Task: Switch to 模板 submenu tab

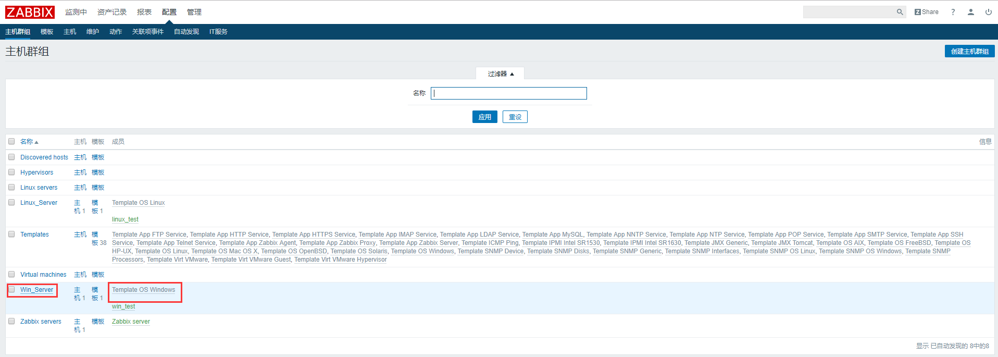Action: pos(47,32)
